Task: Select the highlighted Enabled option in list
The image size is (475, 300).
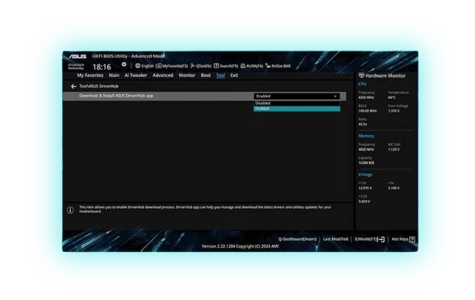Action: point(297,108)
